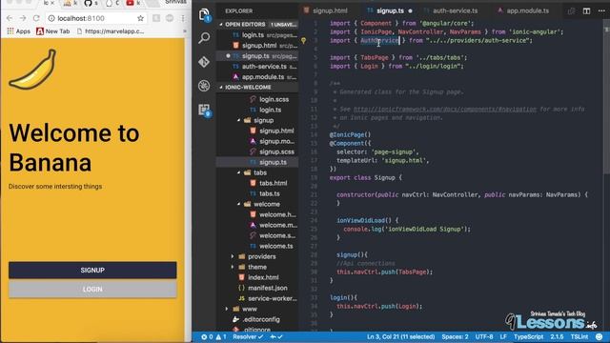Open welcome.ts in the file tree
610x343 pixels.
click(275, 246)
